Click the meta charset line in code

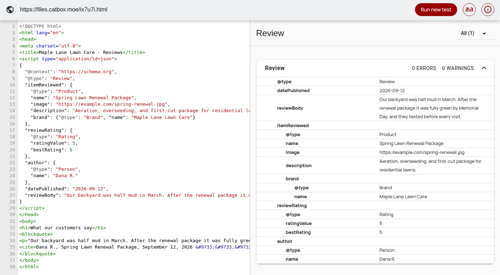coord(50,46)
